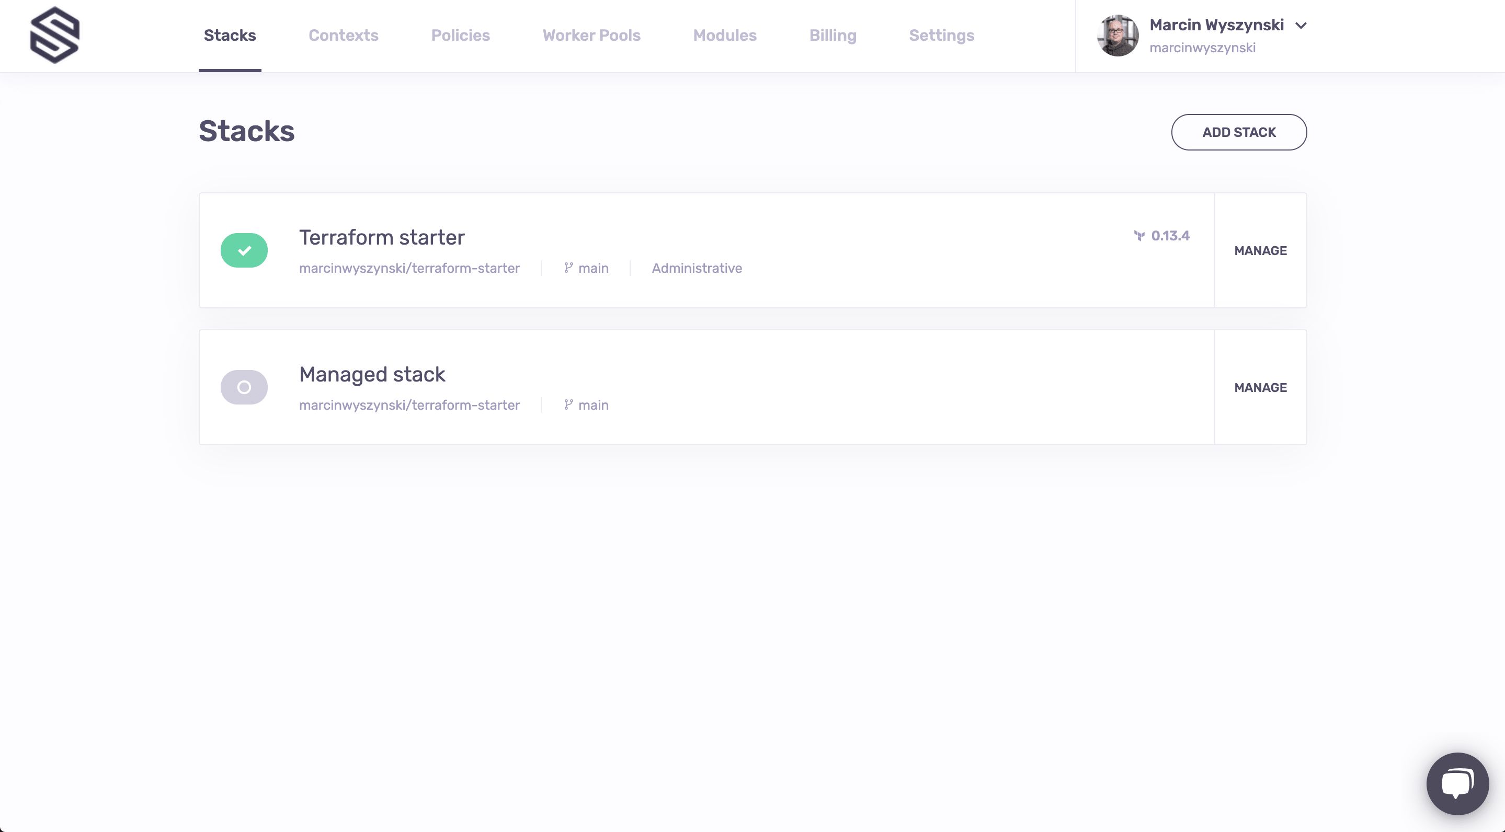Image resolution: width=1505 pixels, height=832 pixels.
Task: Open the Modules tab
Action: click(724, 36)
